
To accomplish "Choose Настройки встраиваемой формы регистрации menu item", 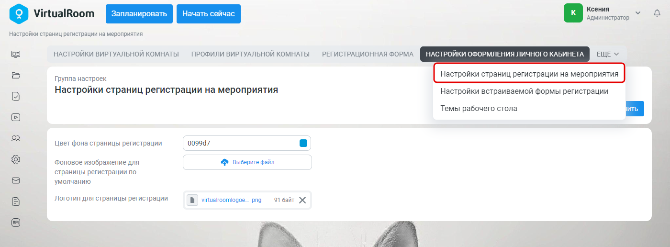I will pos(529,91).
